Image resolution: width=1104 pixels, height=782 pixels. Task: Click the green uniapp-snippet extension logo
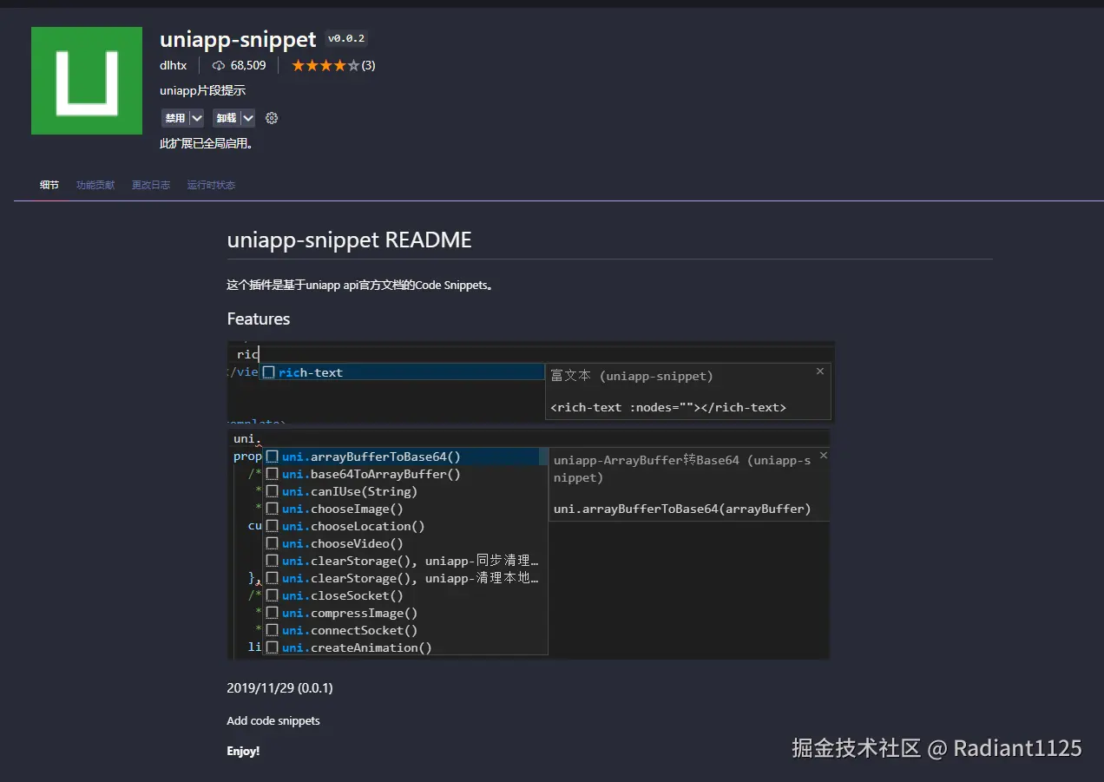coord(87,81)
